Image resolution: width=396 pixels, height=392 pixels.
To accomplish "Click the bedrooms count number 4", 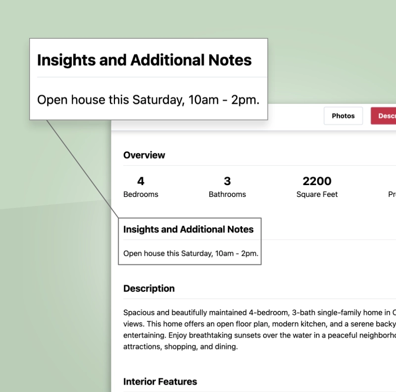I will point(141,181).
